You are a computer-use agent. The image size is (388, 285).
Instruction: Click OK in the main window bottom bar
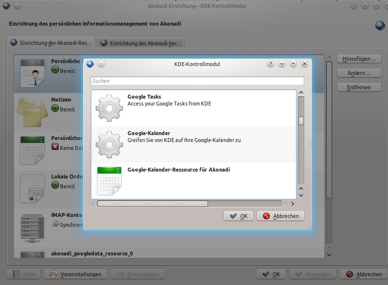[271, 274]
